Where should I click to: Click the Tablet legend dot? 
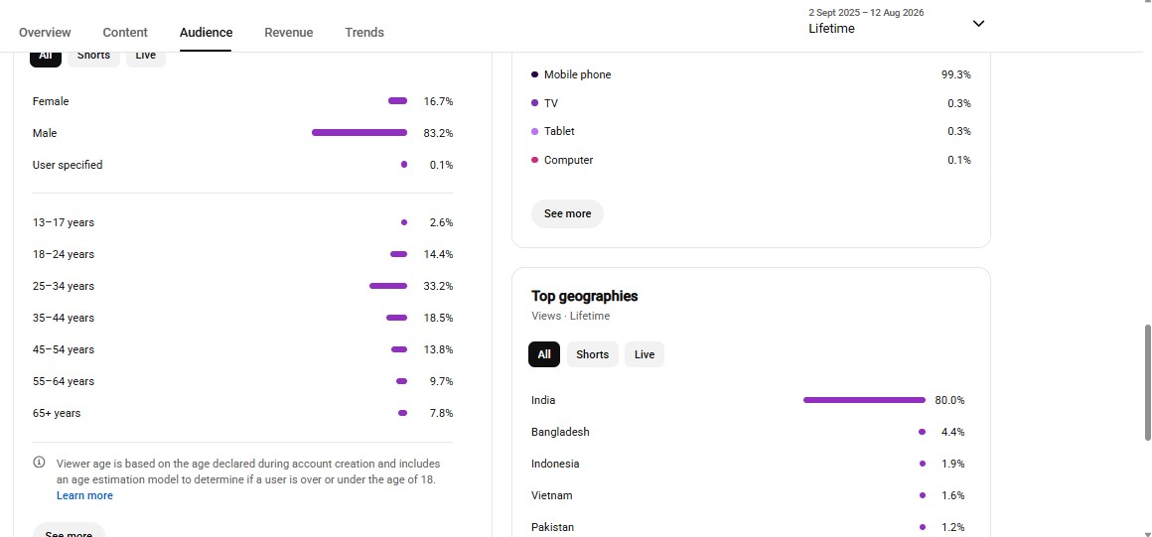coord(534,131)
